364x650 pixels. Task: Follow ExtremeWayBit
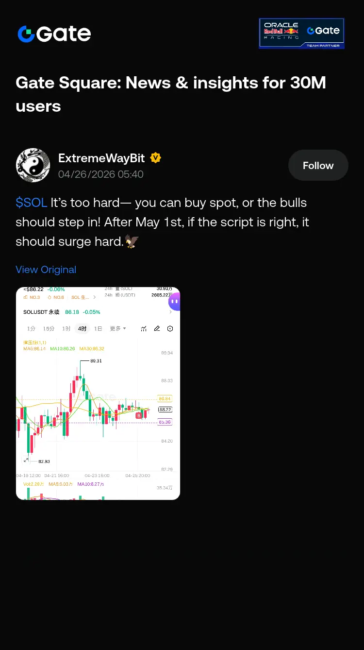tap(318, 166)
